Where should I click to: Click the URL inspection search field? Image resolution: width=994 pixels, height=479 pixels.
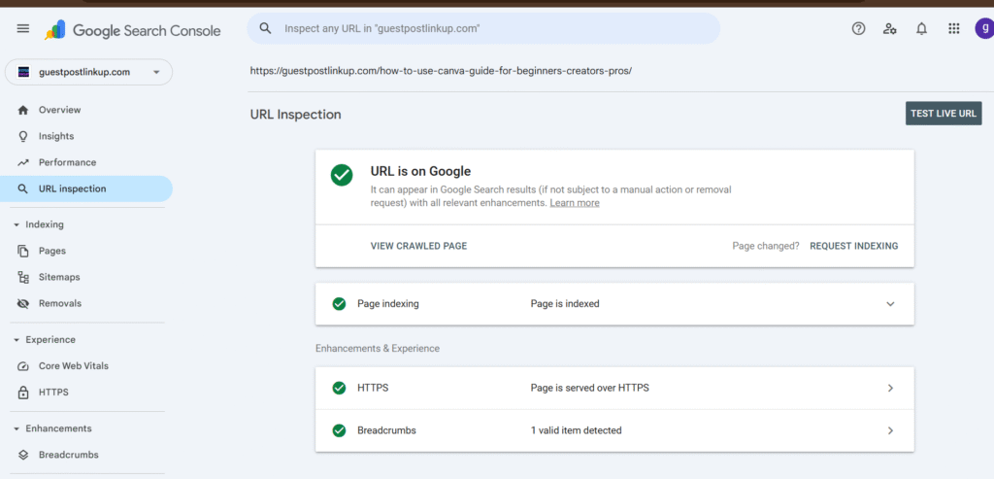[x=485, y=29]
